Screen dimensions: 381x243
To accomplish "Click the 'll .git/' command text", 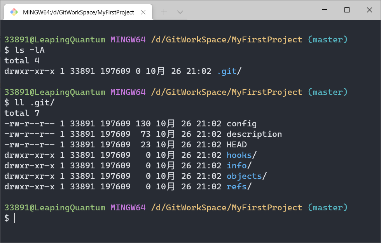I will click(x=35, y=103).
